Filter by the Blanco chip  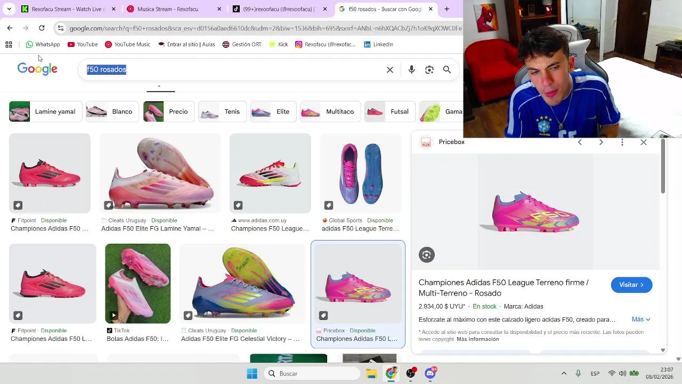tap(112, 111)
